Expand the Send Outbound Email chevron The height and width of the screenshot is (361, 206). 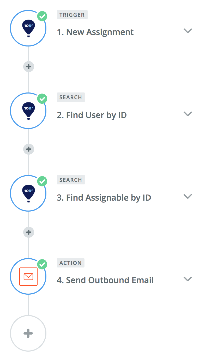(x=187, y=279)
